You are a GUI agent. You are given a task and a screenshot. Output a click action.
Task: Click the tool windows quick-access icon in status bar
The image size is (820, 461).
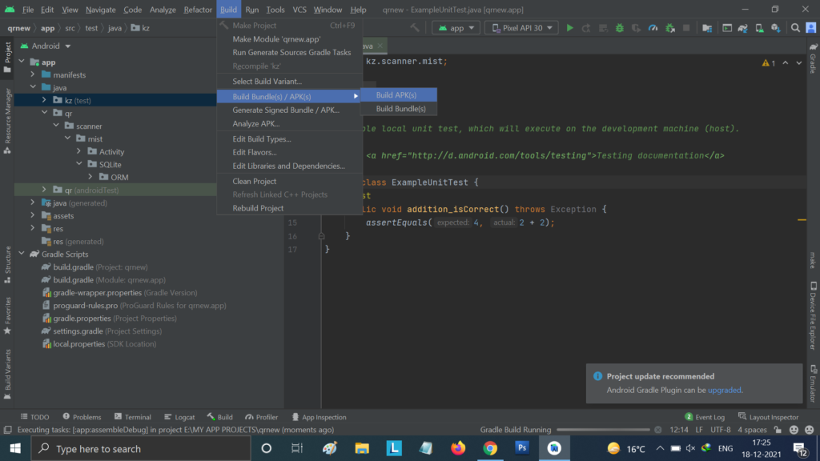click(7, 430)
